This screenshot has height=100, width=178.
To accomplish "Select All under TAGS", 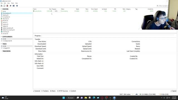I will pyautogui.click(x=17, y=46).
